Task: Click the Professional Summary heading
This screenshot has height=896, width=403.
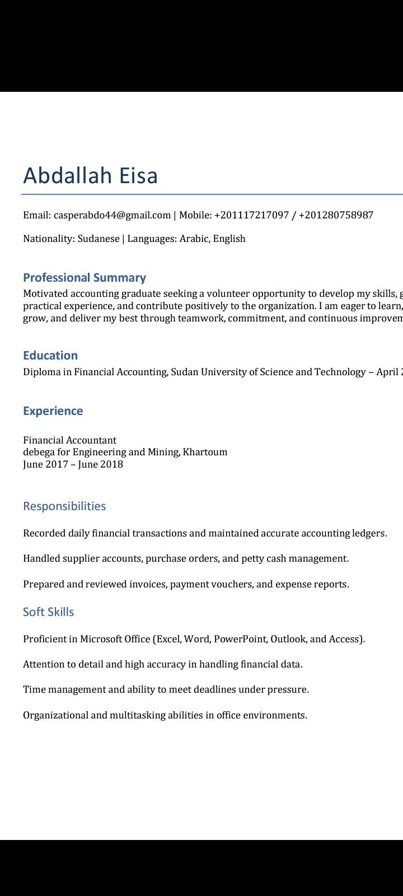Action: tap(85, 278)
